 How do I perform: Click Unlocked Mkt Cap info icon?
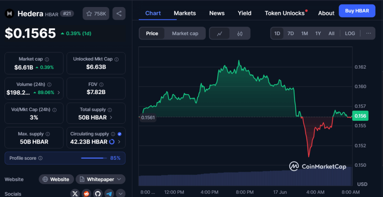117,59
